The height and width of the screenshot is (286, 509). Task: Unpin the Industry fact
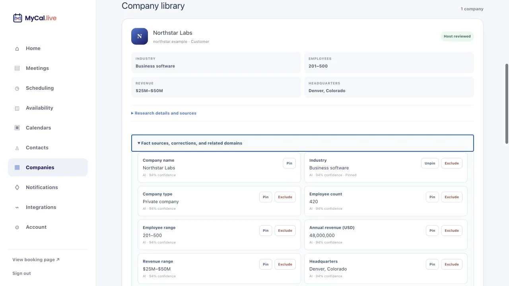[430, 163]
